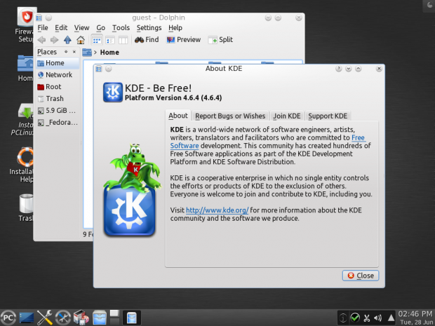Open Dolphin window menu icon
Image resolution: width=435 pixels, height=326 pixels.
(x=39, y=18)
